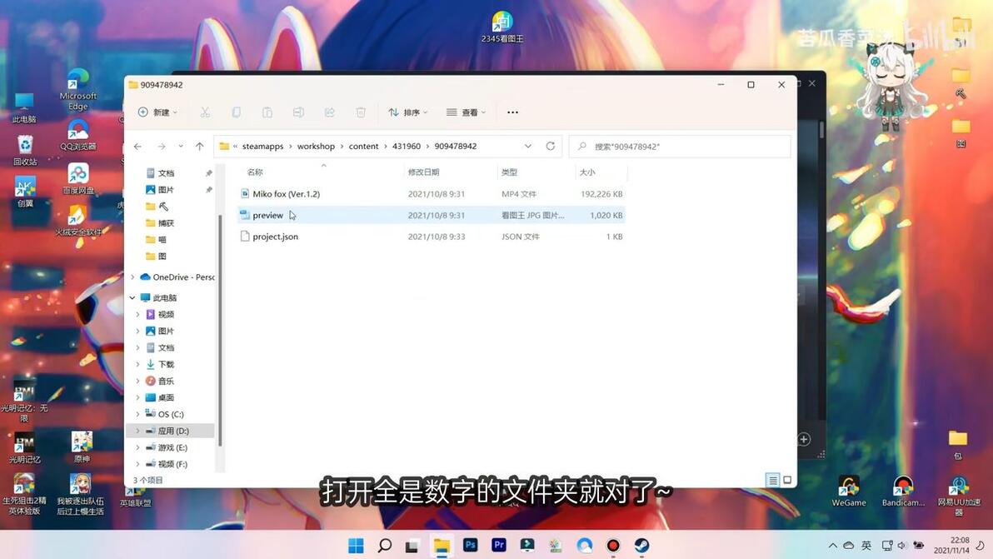
Task: Expand the 游戏 (E:) drive node
Action: click(138, 447)
